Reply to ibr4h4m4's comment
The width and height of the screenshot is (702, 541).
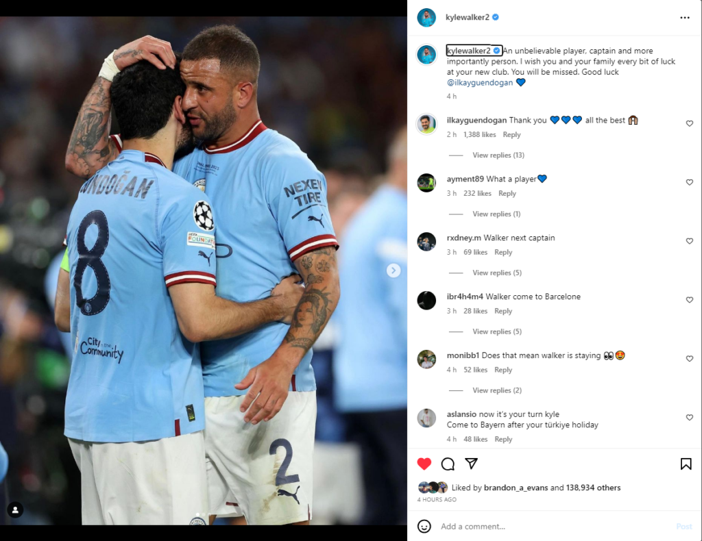point(503,311)
